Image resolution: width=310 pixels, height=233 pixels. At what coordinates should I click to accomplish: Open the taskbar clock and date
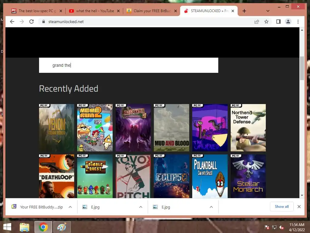[297, 227]
